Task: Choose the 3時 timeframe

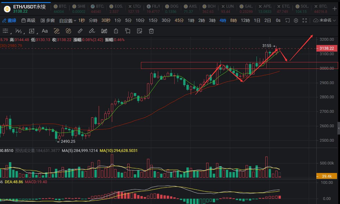Action: [212, 21]
